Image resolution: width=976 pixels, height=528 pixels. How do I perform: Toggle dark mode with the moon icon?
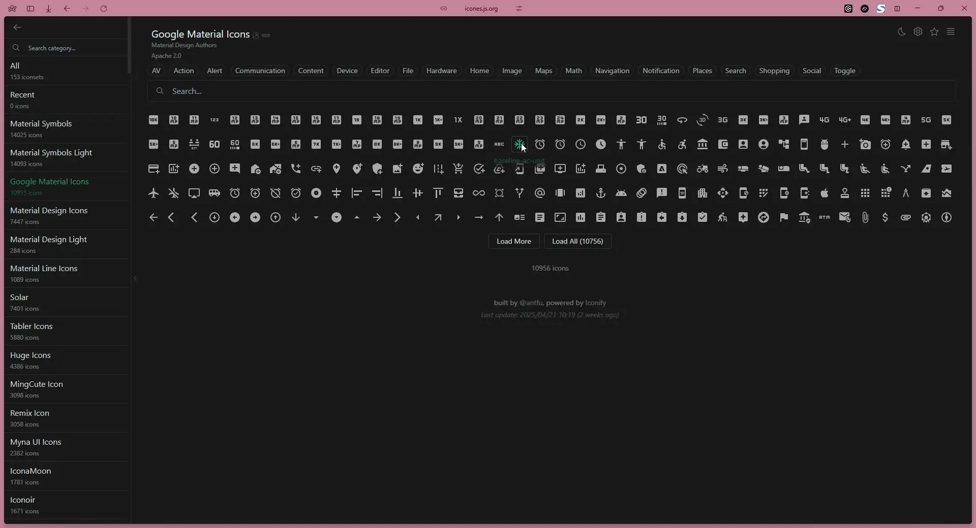point(901,31)
